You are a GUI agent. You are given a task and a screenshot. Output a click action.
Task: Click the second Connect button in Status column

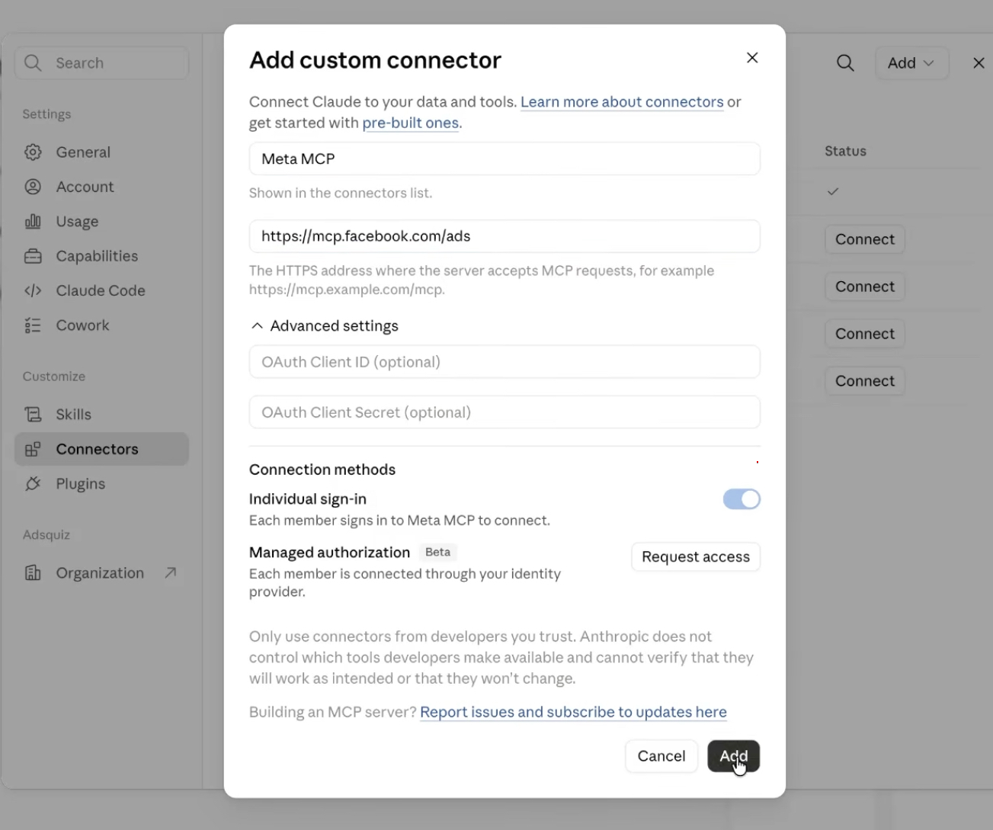click(x=865, y=287)
